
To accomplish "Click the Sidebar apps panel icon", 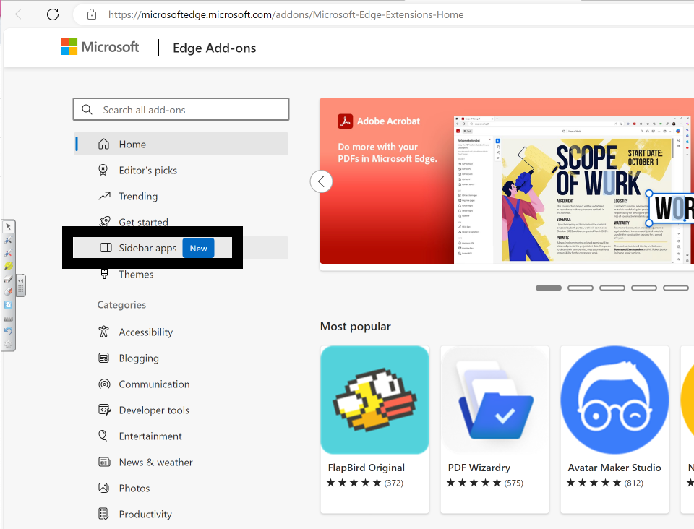I will coord(106,247).
